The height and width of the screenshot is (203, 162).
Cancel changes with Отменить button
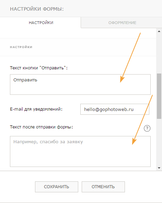point(103,187)
